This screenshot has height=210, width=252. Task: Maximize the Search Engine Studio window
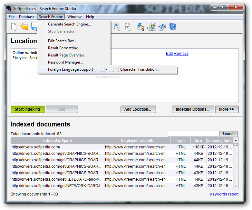click(x=224, y=7)
